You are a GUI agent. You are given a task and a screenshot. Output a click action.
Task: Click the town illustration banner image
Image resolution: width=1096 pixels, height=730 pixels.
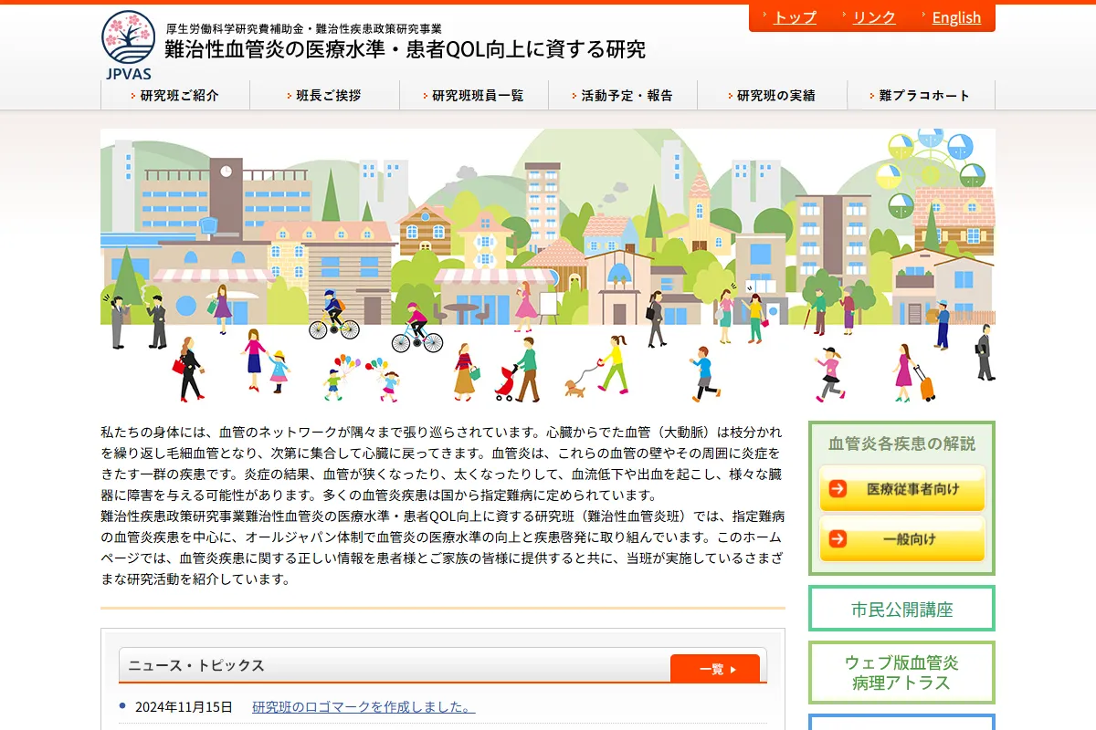pyautogui.click(x=548, y=266)
